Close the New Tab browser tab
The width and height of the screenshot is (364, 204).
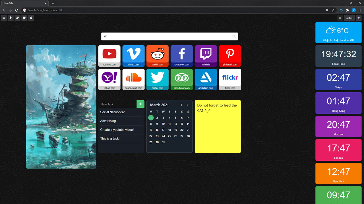tap(45, 3)
